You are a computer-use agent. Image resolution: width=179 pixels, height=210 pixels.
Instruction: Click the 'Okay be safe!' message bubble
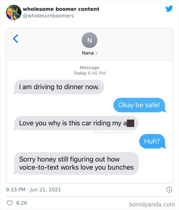point(140,105)
